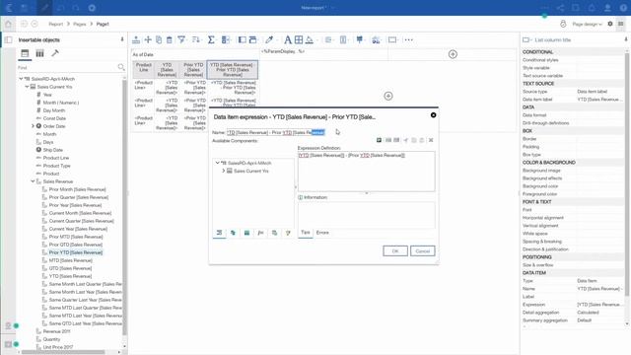
Task: Open the Page design dropdown
Action: (x=588, y=24)
